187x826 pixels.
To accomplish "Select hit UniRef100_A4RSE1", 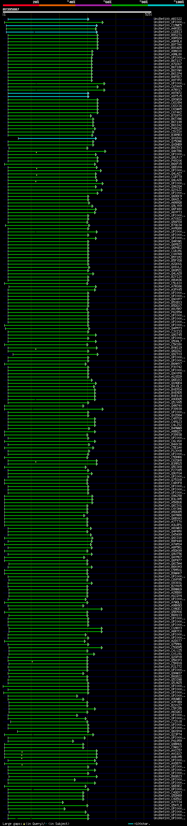I will point(168,28).
